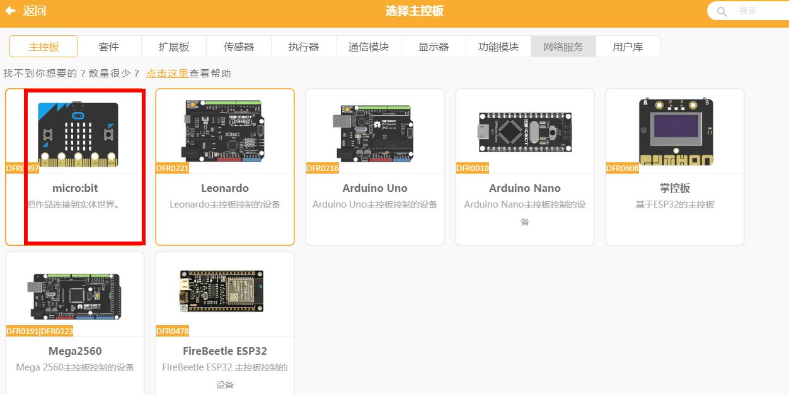Click the 选择主控板 page title
Image resolution: width=789 pixels, height=395 pixels.
415,11
